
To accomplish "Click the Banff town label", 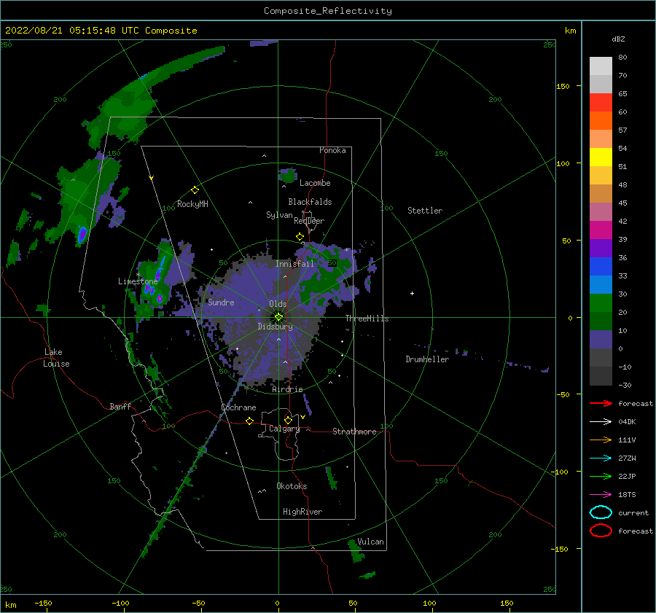I will tap(120, 406).
